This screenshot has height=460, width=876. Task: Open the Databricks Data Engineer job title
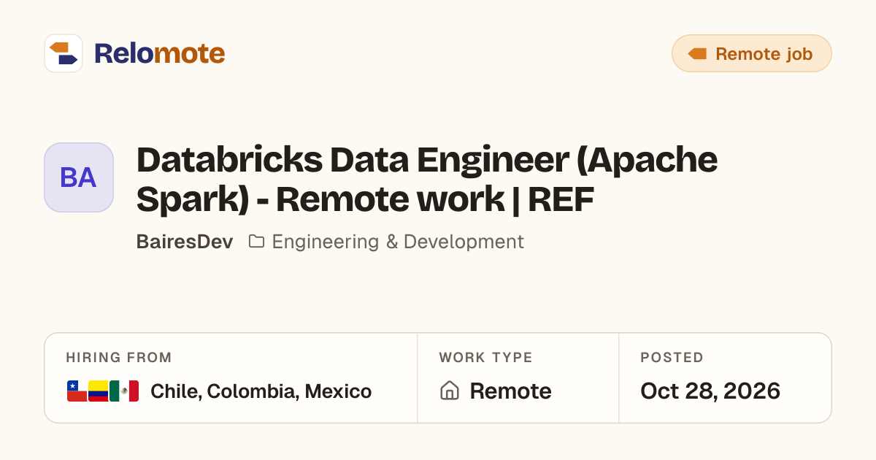click(x=427, y=180)
